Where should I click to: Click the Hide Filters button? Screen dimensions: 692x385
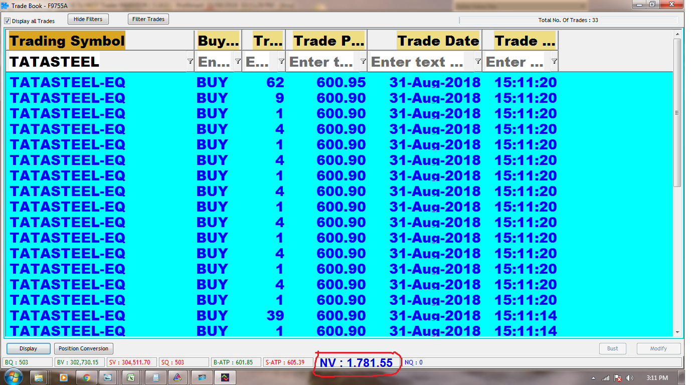tap(88, 19)
